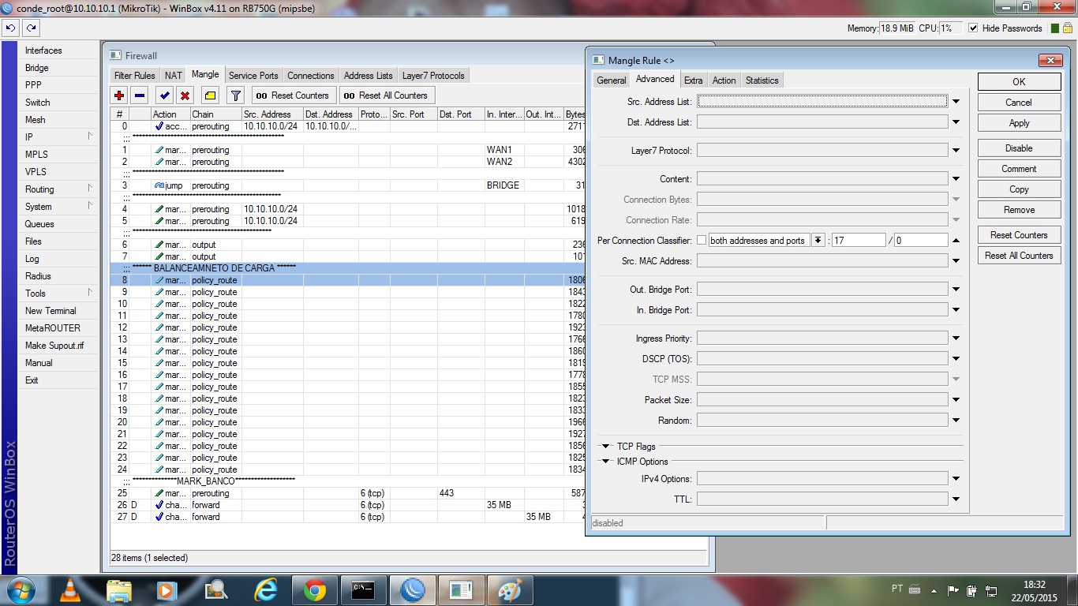Switch to the NAT tab
This screenshot has height=606, width=1078.
(174, 76)
